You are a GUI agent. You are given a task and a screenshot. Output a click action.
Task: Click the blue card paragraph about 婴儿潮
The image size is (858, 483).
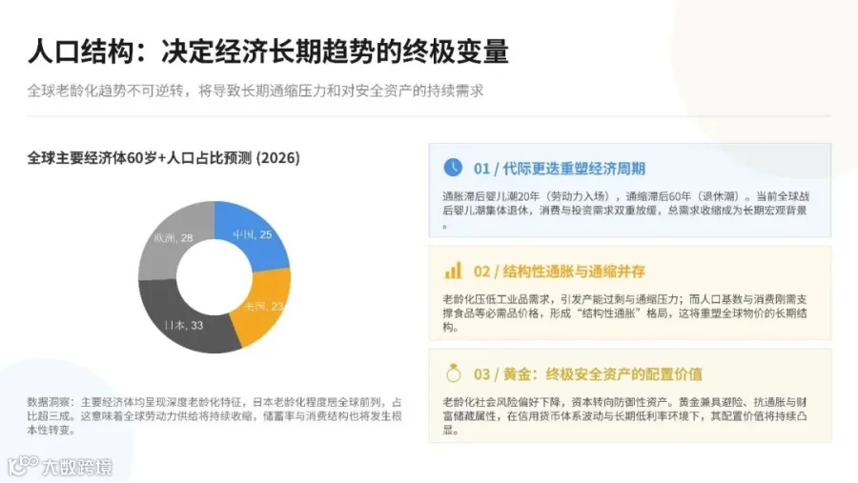(625, 210)
